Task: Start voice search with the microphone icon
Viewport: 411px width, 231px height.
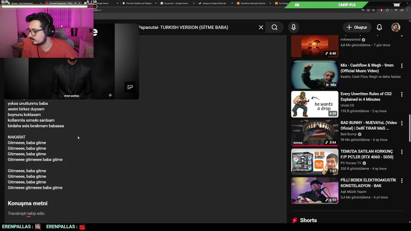Action: [x=293, y=27]
